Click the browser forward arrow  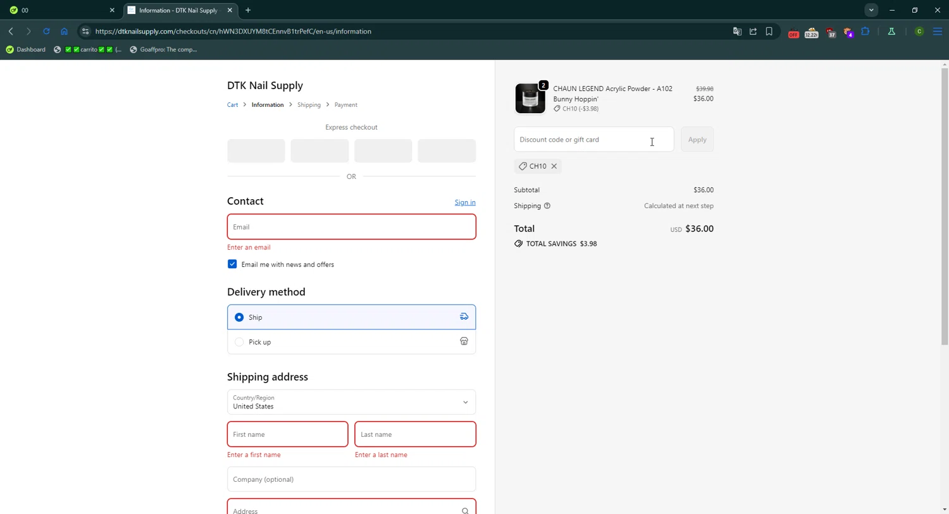point(28,31)
